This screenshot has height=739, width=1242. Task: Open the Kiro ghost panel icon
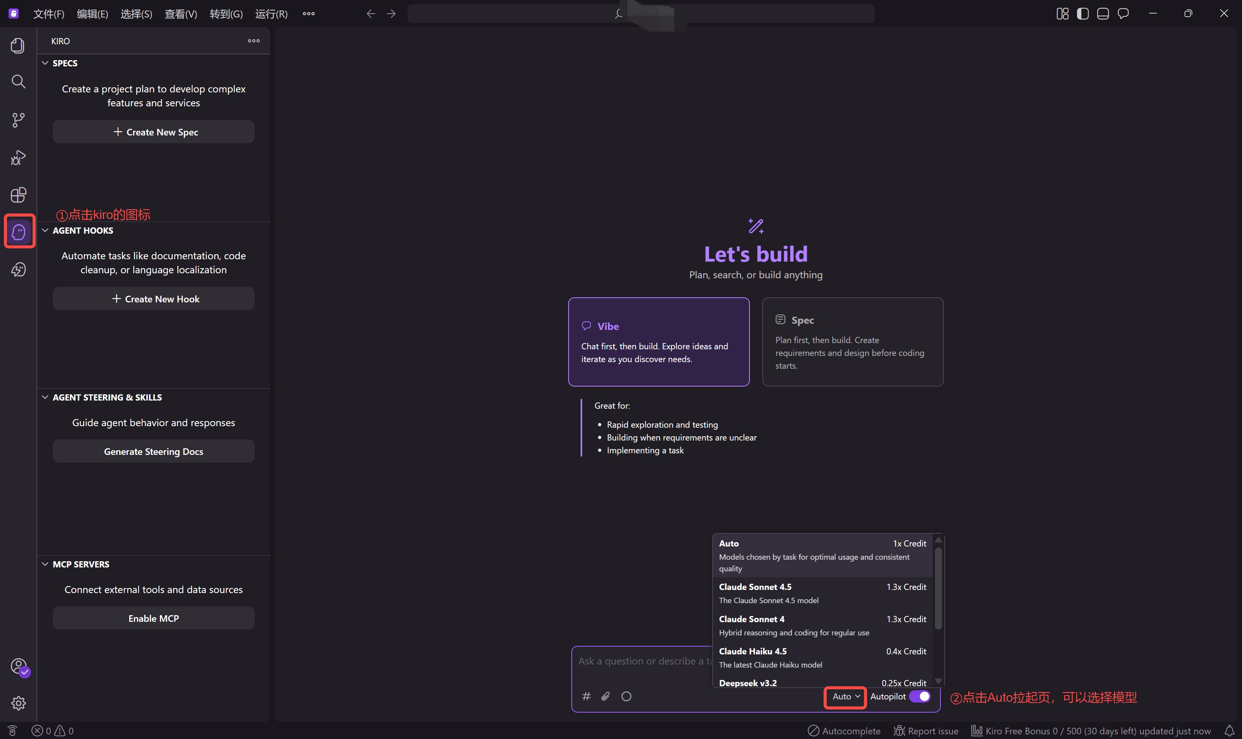coord(18,232)
